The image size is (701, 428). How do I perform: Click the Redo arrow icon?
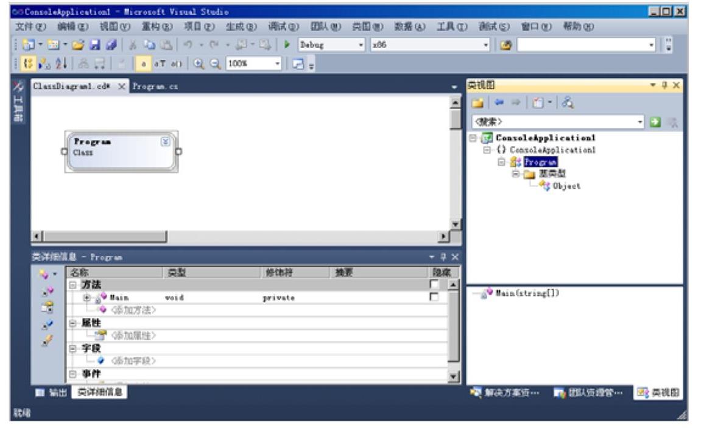(214, 44)
